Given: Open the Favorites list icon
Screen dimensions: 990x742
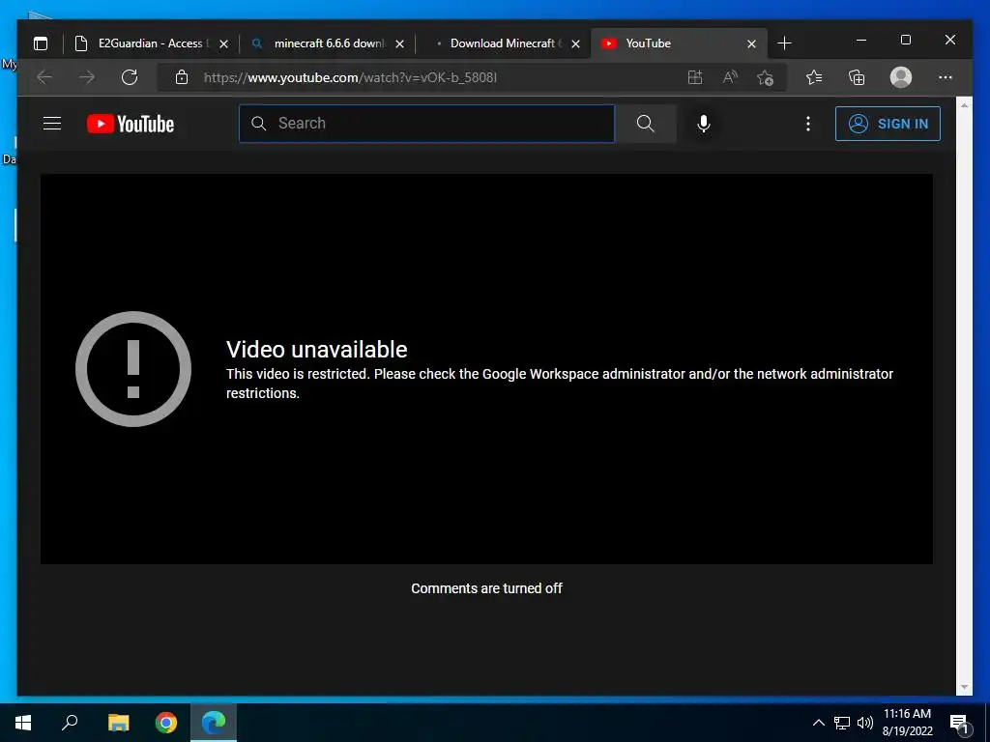Looking at the screenshot, I should 814,77.
